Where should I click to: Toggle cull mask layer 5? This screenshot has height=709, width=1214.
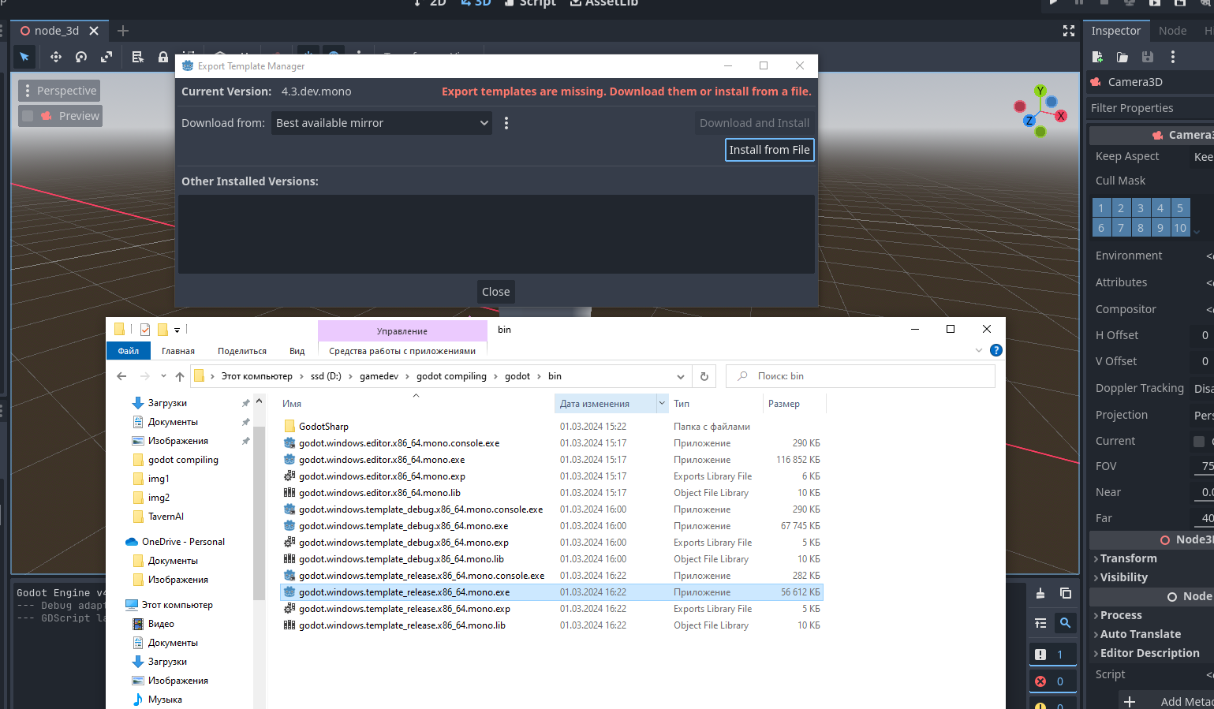(x=1180, y=208)
